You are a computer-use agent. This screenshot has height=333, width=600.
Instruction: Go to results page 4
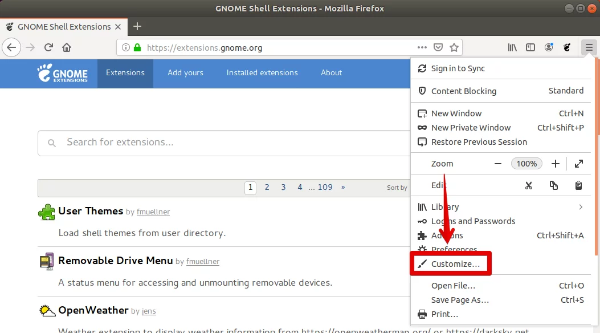click(x=300, y=188)
